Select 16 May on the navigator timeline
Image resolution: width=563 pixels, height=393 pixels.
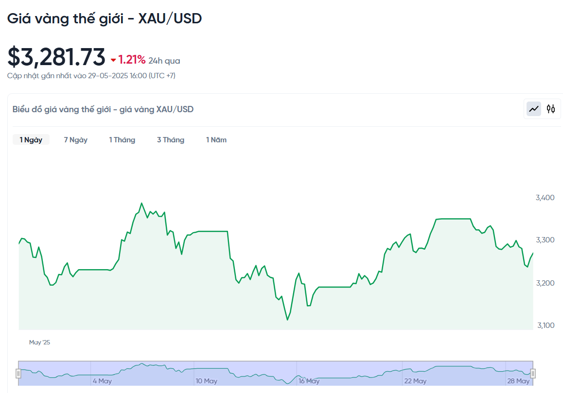pyautogui.click(x=309, y=381)
